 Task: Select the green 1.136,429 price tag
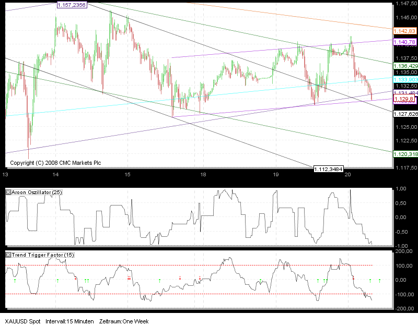[403, 66]
